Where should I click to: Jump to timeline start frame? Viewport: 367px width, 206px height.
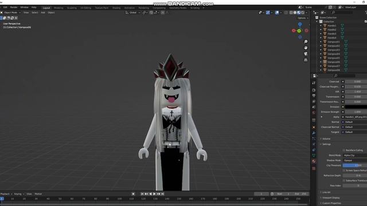142,194
